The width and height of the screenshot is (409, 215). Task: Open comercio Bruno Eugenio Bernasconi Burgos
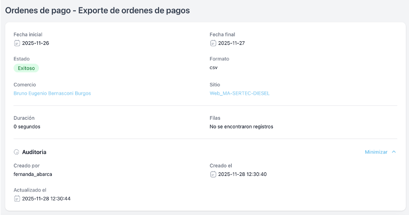[52, 93]
